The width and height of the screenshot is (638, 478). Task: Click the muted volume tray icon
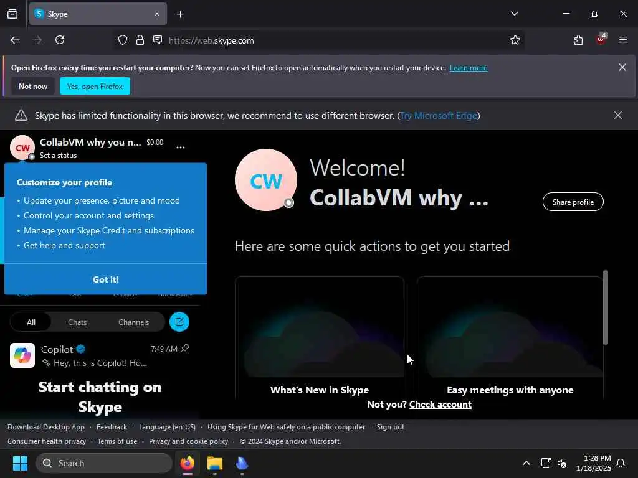tap(562, 463)
